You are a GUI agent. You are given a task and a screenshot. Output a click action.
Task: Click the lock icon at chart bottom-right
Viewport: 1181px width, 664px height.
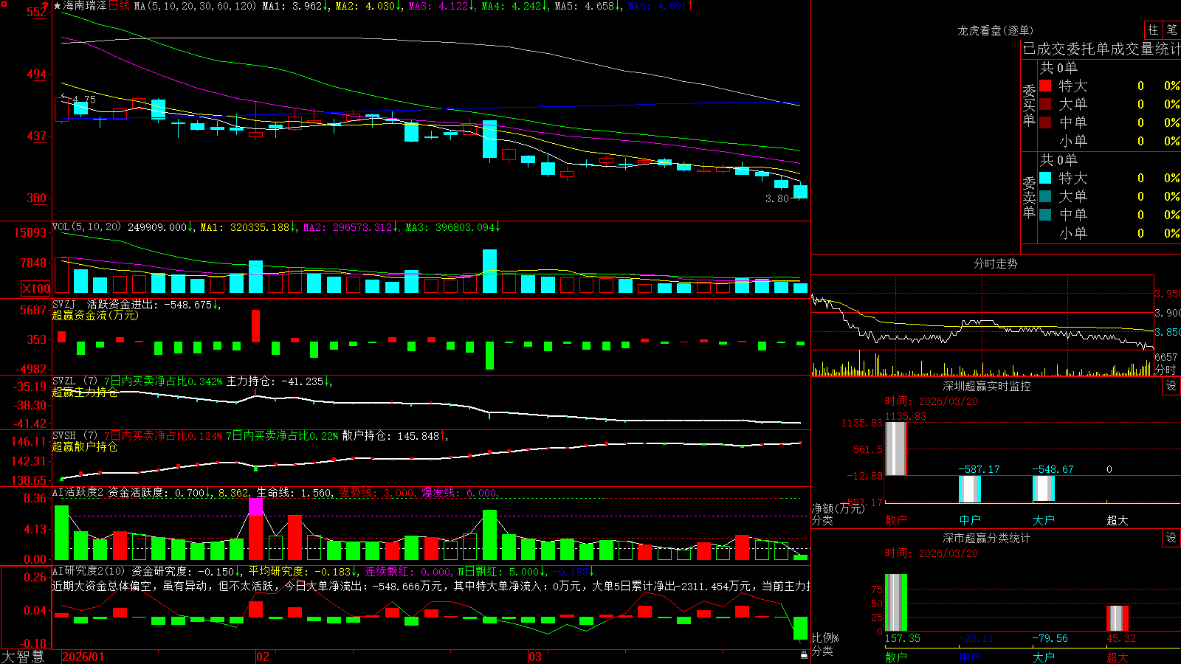[804, 654]
